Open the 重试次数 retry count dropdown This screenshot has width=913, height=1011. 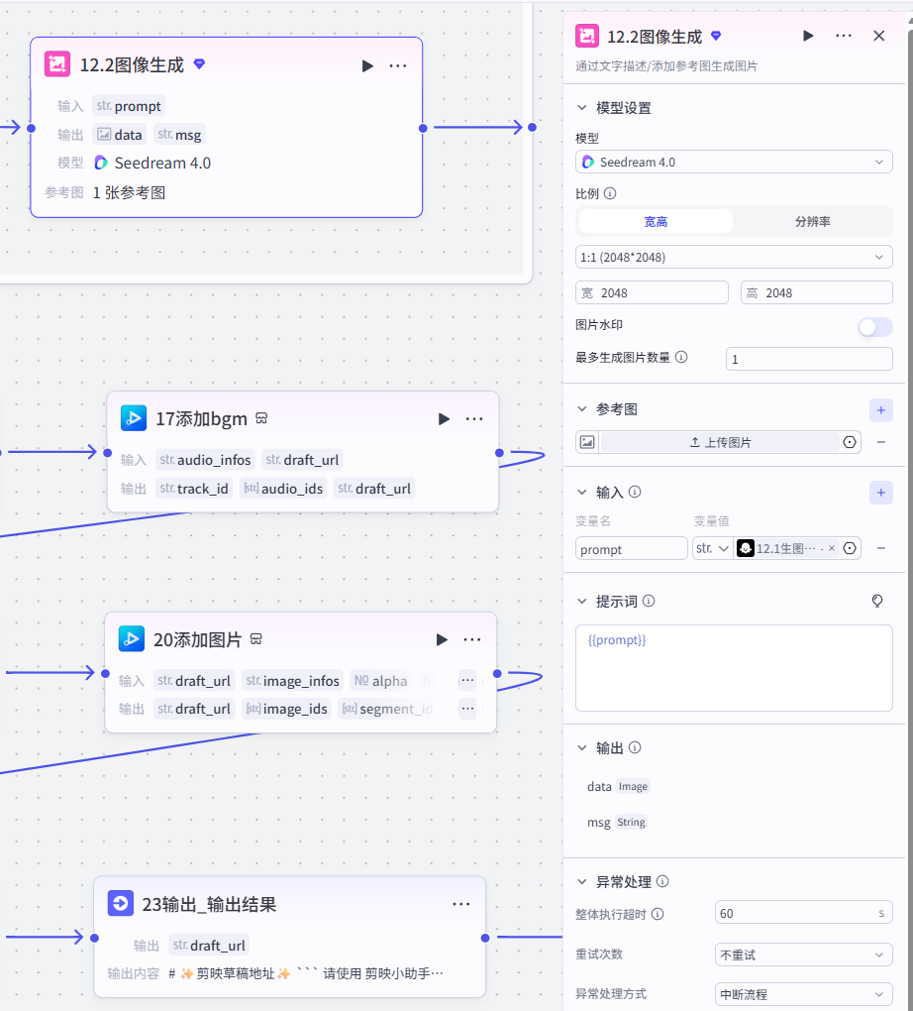point(803,955)
